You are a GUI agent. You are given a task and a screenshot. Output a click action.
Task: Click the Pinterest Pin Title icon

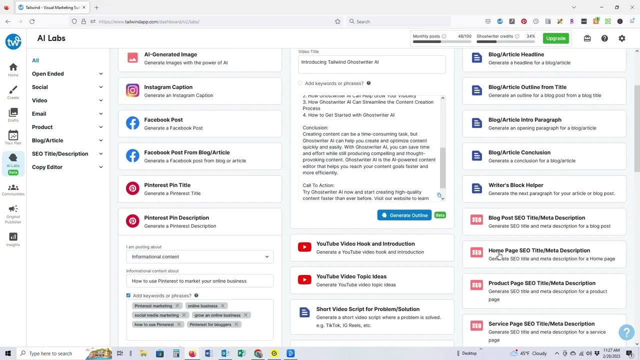[132, 188]
